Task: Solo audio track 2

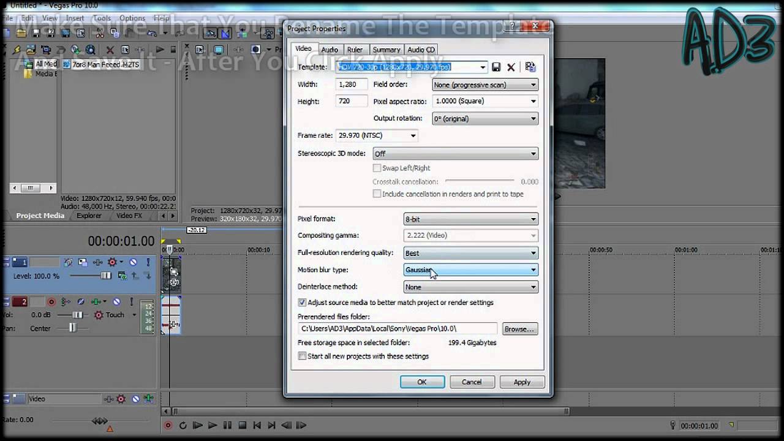Action: click(132, 302)
